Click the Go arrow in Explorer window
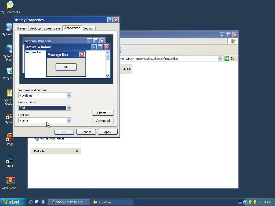This screenshot has width=275, height=206. pyautogui.click(x=227, y=58)
